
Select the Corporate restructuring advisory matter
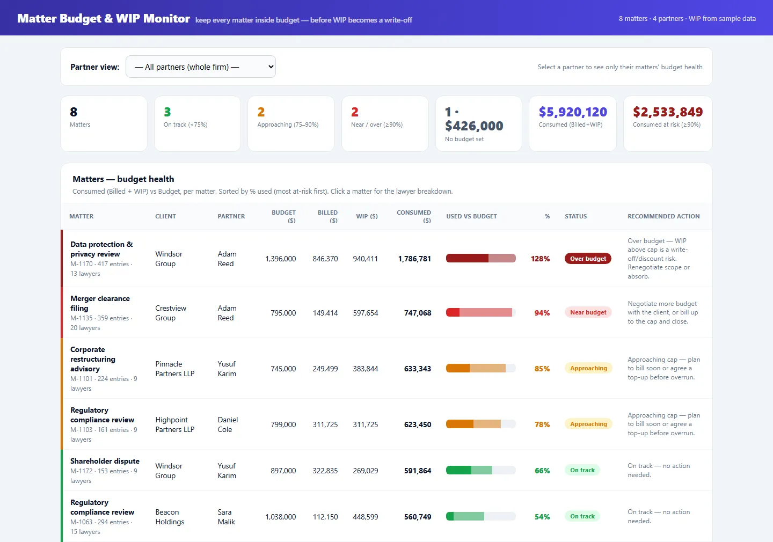pos(386,369)
